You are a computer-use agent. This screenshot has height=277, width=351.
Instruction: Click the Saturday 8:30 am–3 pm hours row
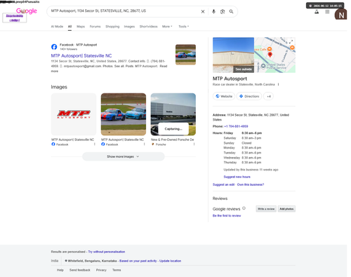click(x=242, y=138)
